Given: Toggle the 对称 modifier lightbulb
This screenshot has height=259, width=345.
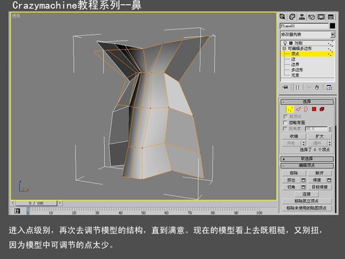Looking at the screenshot, I should click(x=285, y=43).
